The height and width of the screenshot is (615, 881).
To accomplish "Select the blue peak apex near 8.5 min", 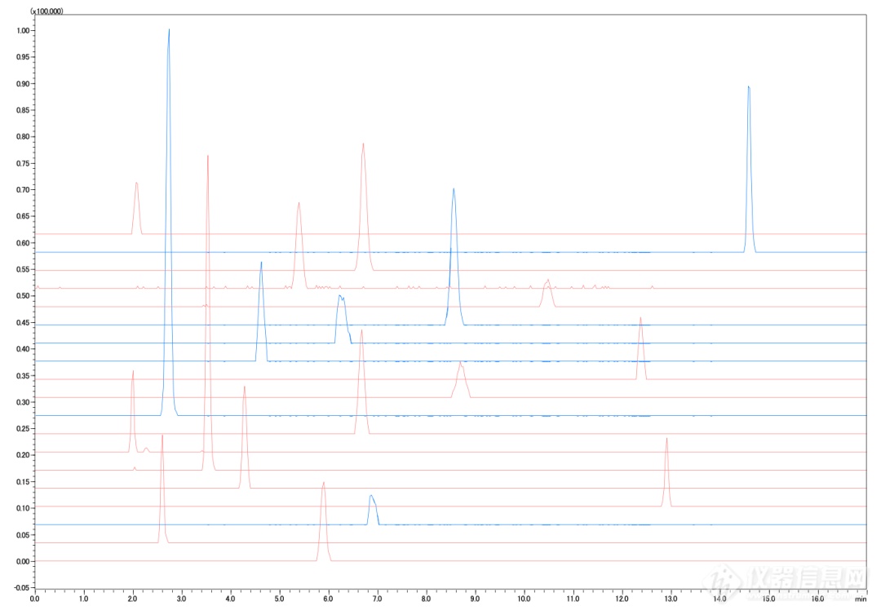I will 454,191.
